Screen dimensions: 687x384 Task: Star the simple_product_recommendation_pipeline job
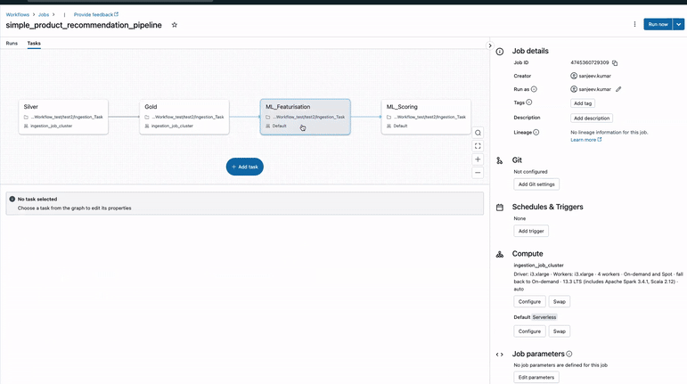pos(175,25)
